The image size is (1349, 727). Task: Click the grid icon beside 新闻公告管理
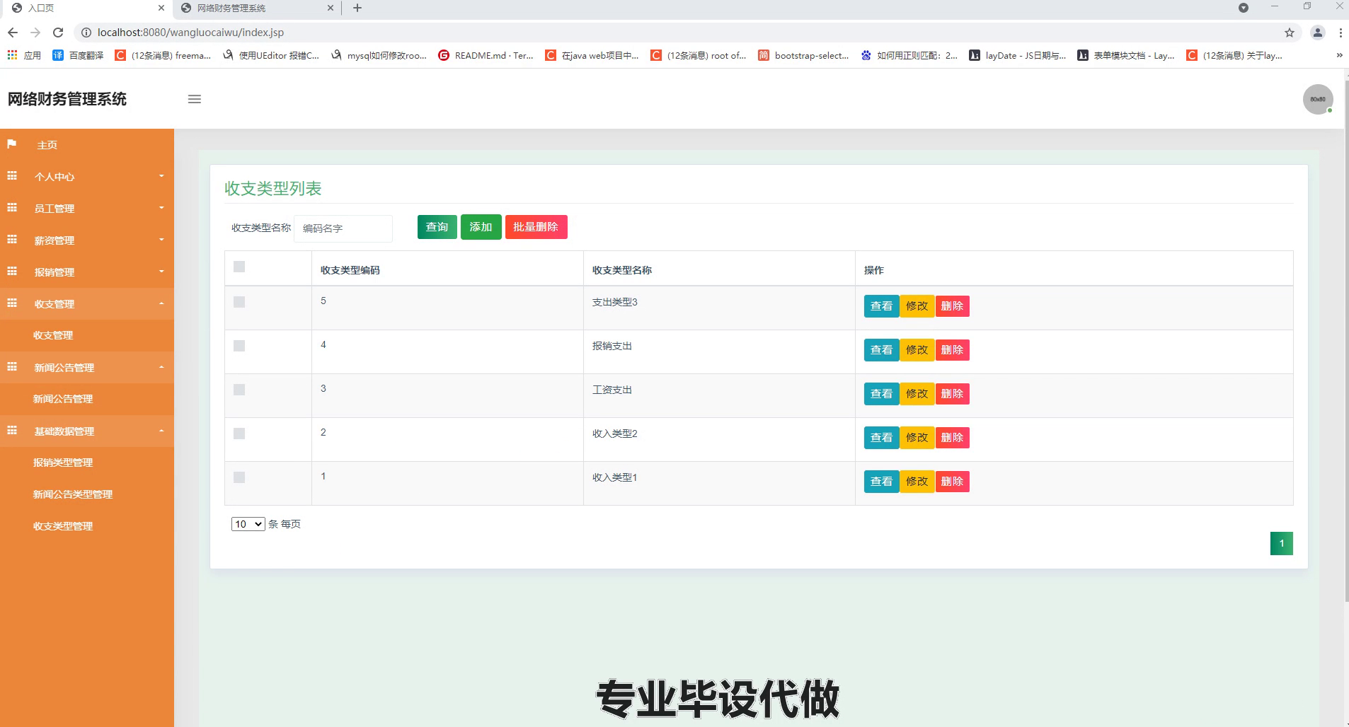coord(12,367)
